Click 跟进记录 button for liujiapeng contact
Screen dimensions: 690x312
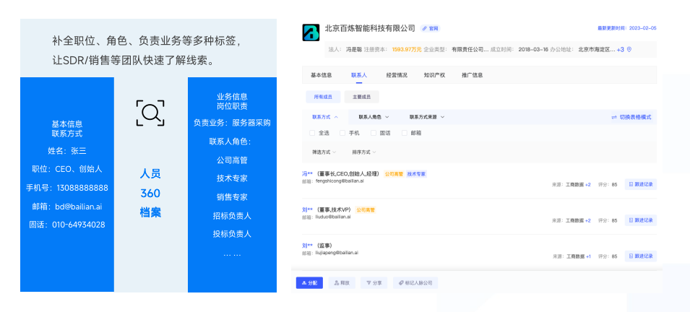click(641, 256)
